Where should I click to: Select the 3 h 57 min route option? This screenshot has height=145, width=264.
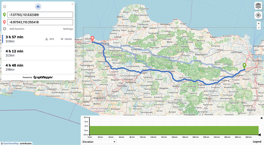38,39
